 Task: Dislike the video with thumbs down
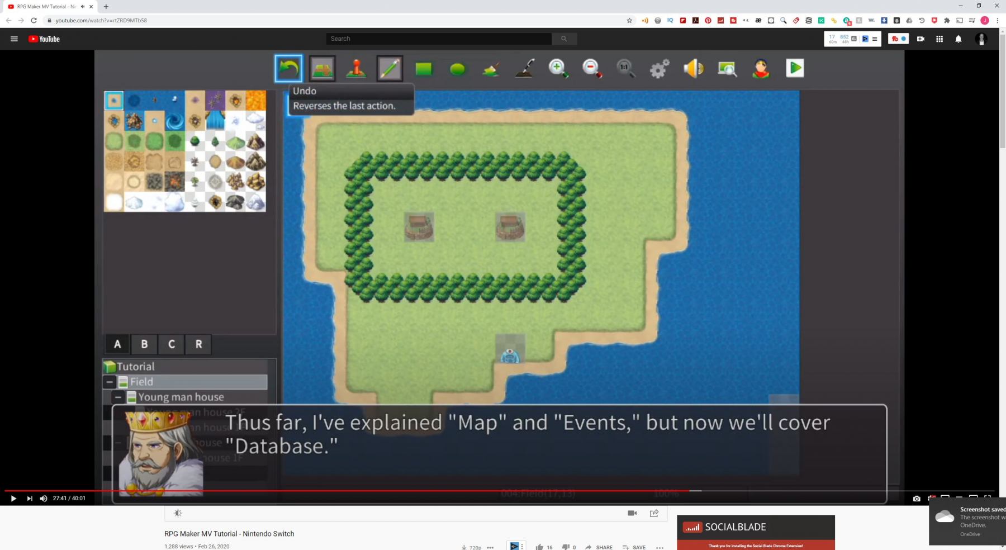tap(566, 547)
